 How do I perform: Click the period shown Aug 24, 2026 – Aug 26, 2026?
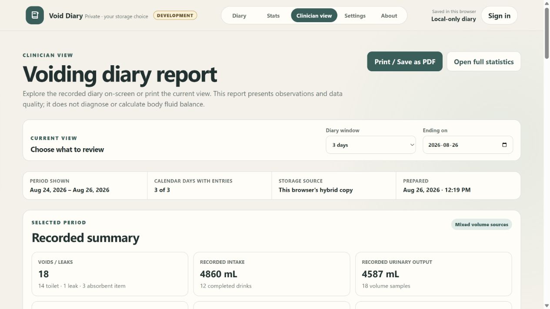click(x=70, y=190)
